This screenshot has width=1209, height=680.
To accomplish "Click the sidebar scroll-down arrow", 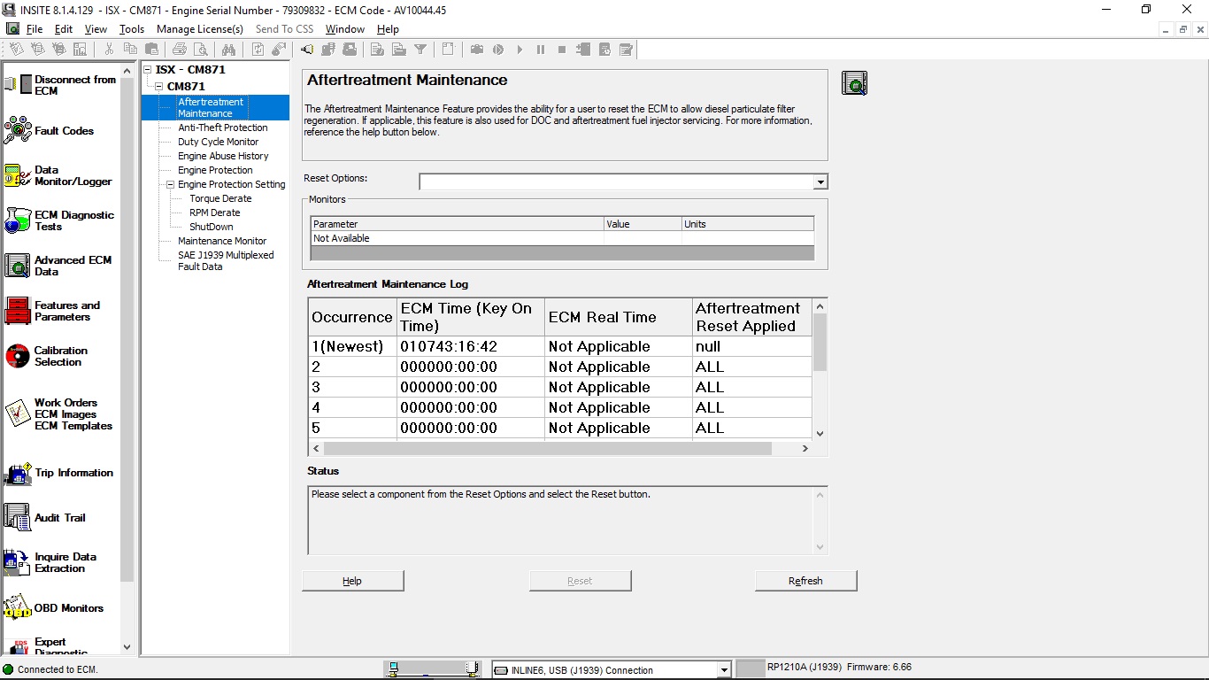I will coord(127,647).
